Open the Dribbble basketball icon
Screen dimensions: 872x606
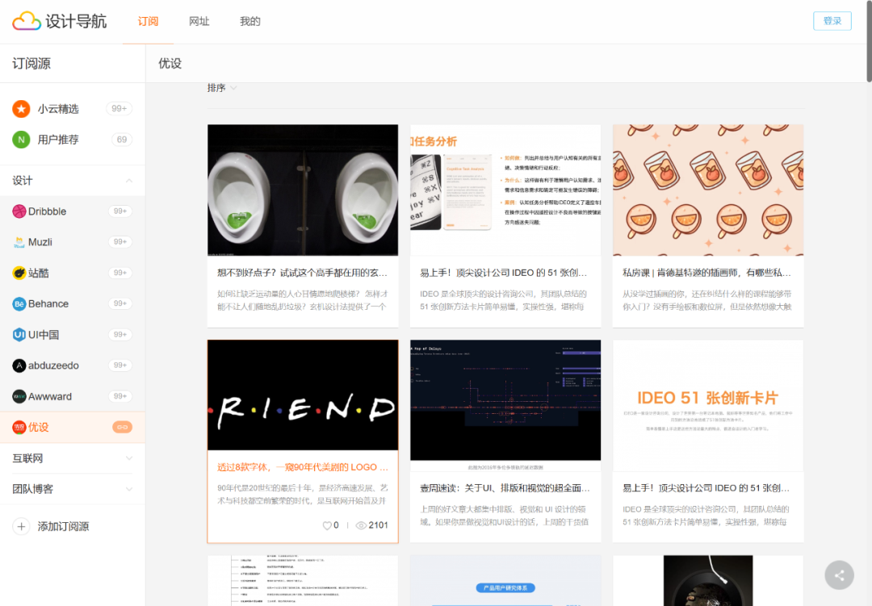(x=19, y=211)
